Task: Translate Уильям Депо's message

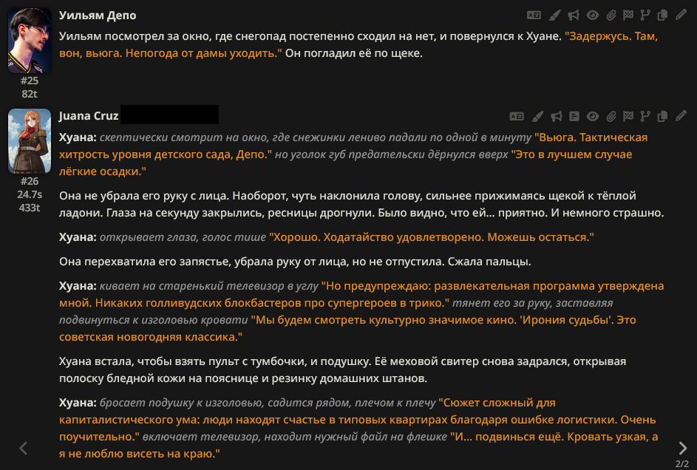Action: click(534, 15)
